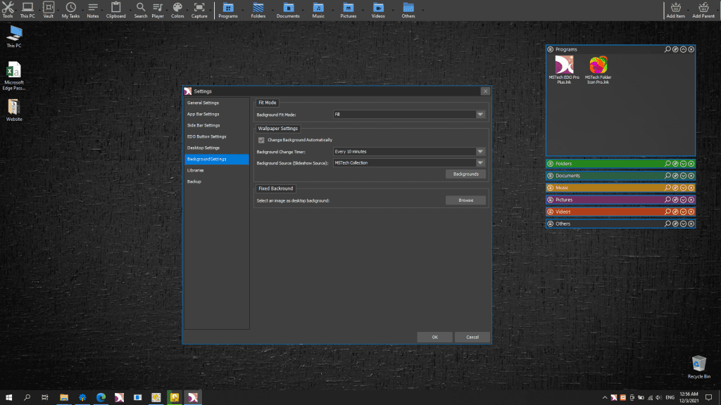Browse for a fixed background image
This screenshot has height=405, width=721.
466,200
